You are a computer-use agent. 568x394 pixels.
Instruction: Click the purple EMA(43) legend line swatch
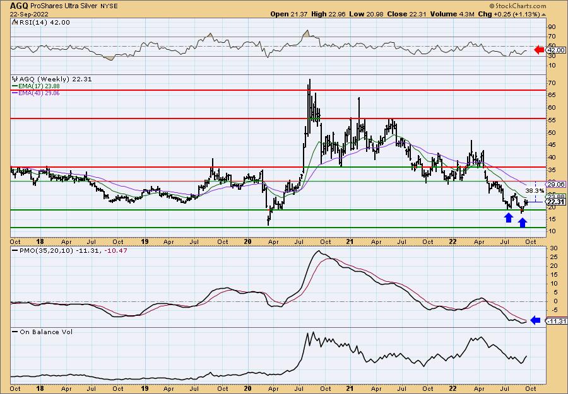pyautogui.click(x=15, y=93)
